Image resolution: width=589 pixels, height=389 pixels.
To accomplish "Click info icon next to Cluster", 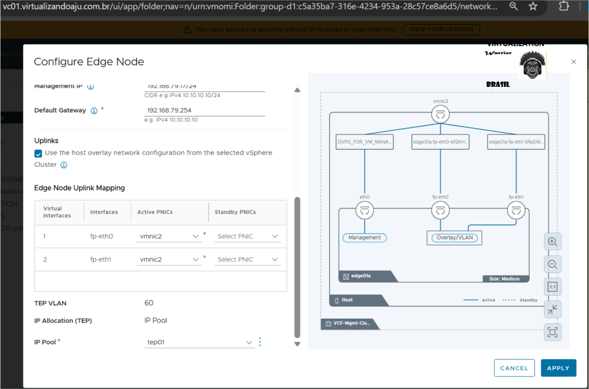I will 64,165.
